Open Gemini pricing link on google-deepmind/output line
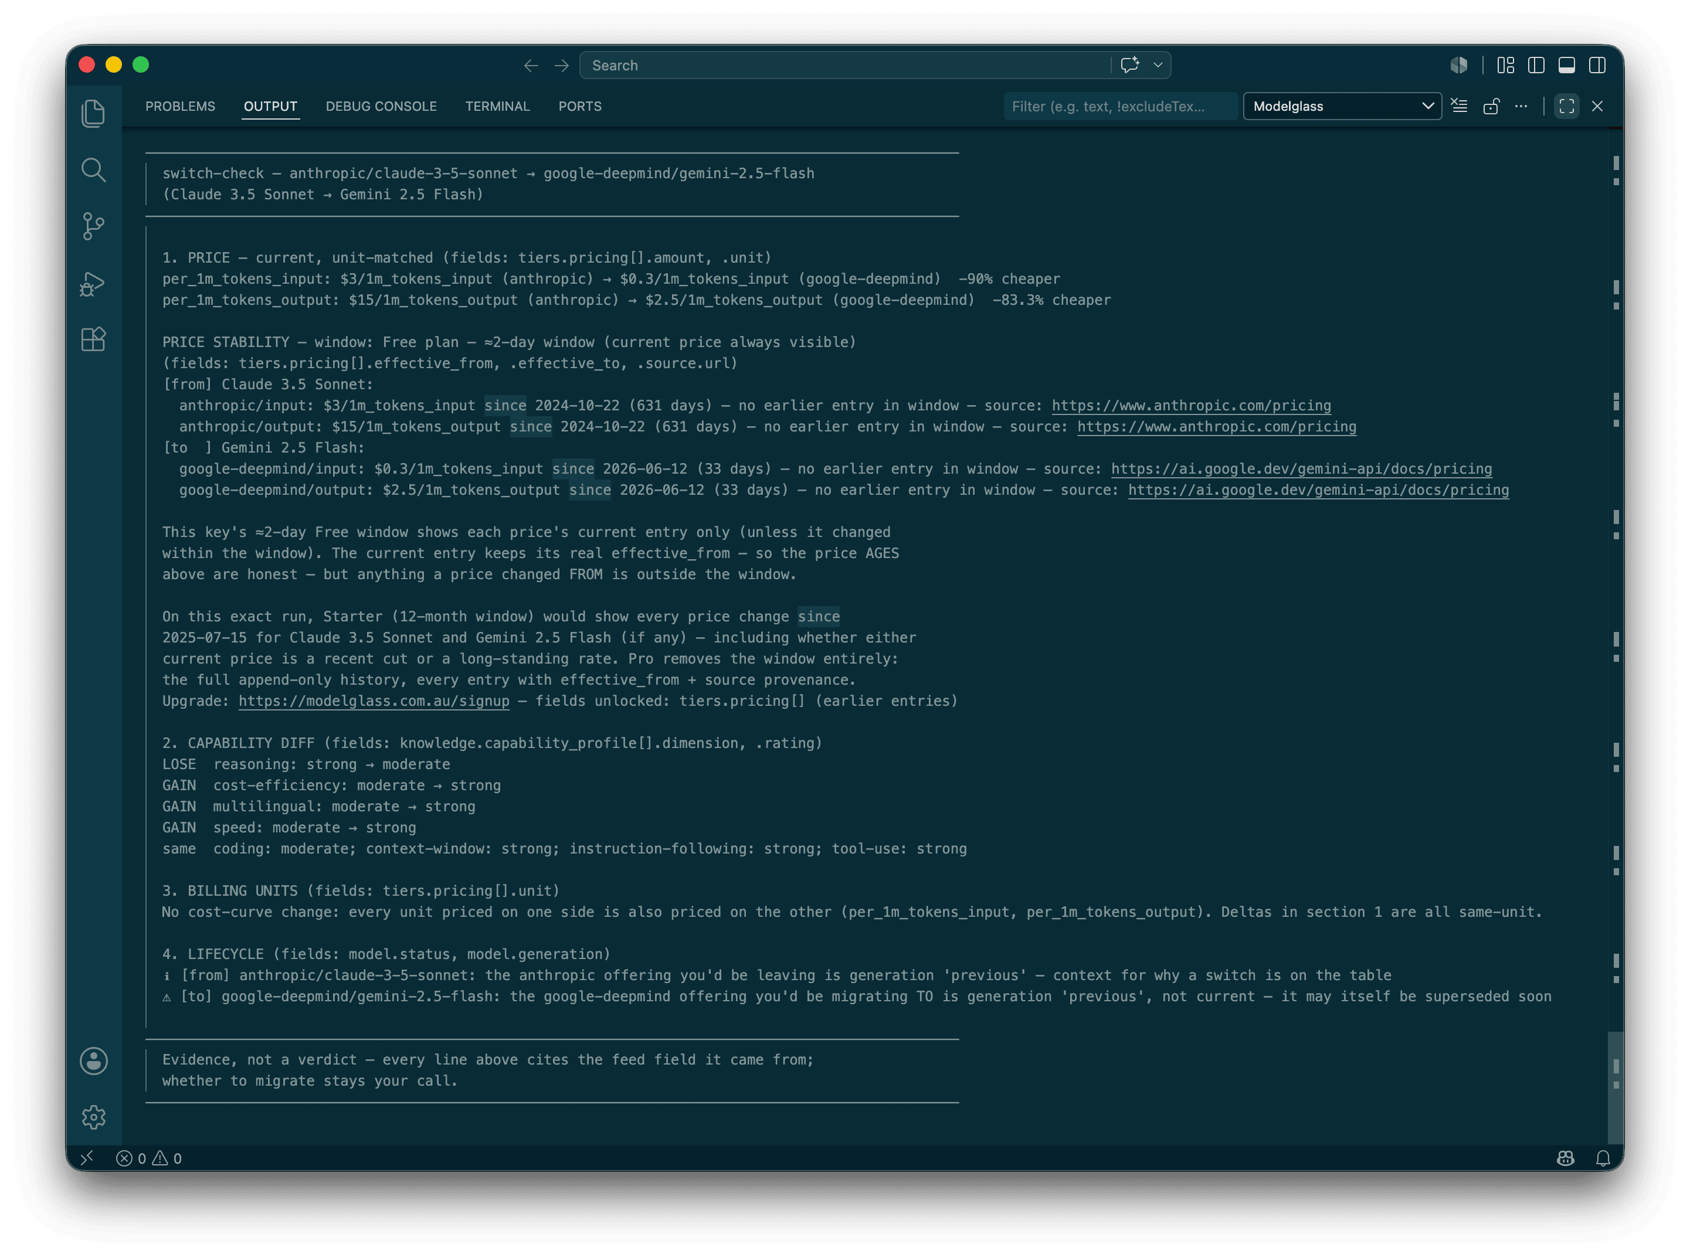The height and width of the screenshot is (1258, 1690). (x=1318, y=489)
